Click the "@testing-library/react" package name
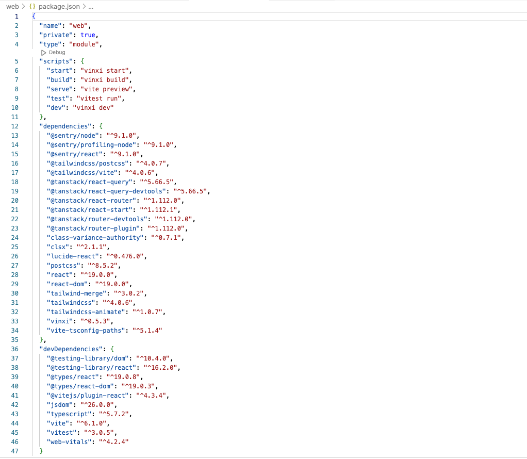The width and height of the screenshot is (527, 459). 91,368
